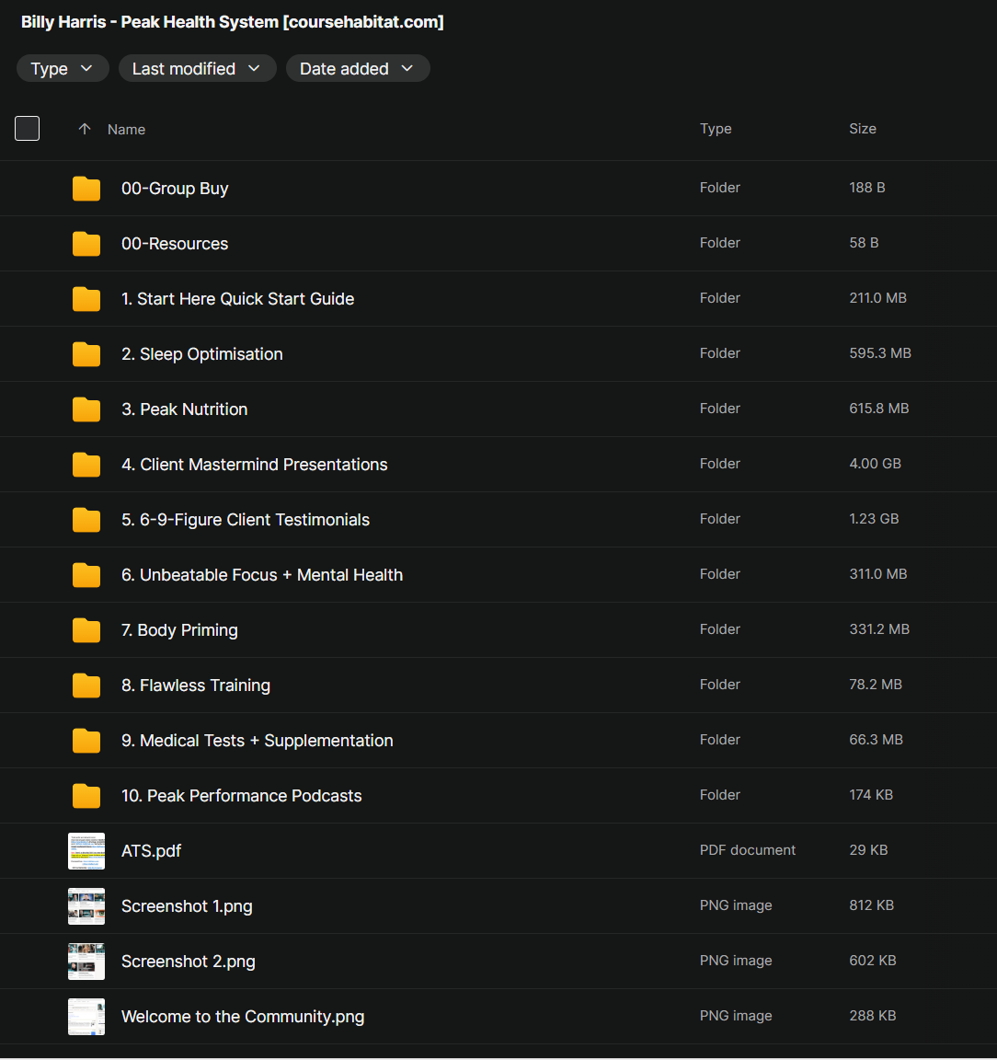Click the ATS.pdf thumbnail preview
Screen dimensions: 997x1060
click(x=86, y=851)
